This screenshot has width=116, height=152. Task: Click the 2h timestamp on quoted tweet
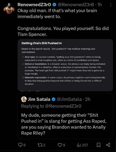88,99
